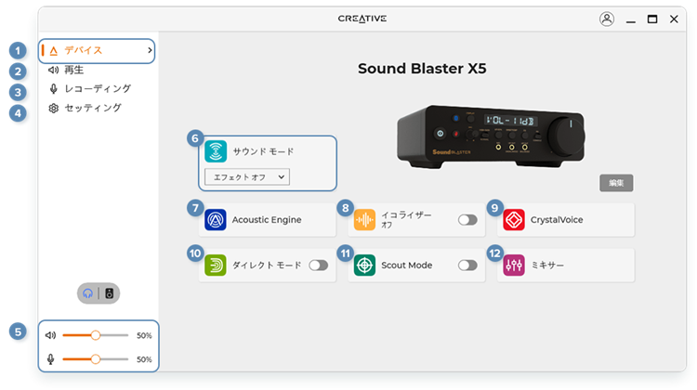This screenshot has height=390, width=697.
Task: Click the gear icon beside セッティング
Action: (53, 109)
